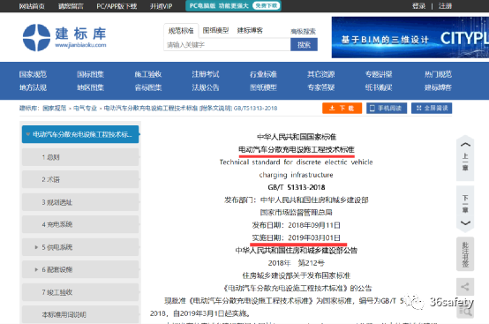Screen dimensions: 489x324
Task: Click the share icon
Action: (x=465, y=287)
